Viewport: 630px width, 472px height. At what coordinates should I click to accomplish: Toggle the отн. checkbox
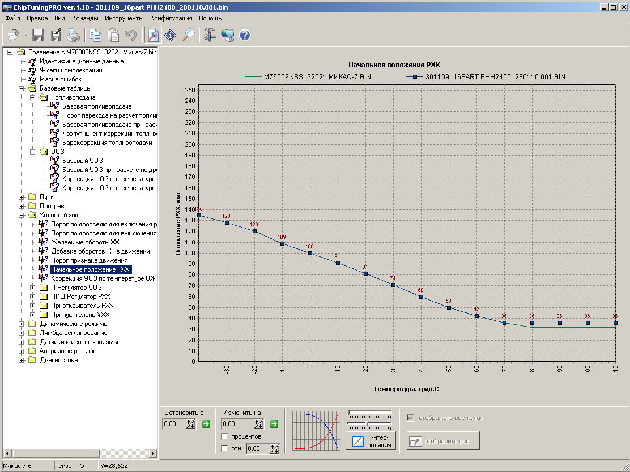pyautogui.click(x=225, y=448)
